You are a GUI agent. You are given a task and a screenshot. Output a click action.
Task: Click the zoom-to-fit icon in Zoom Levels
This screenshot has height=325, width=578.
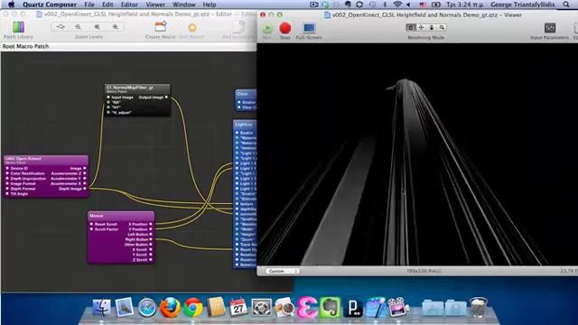click(61, 27)
